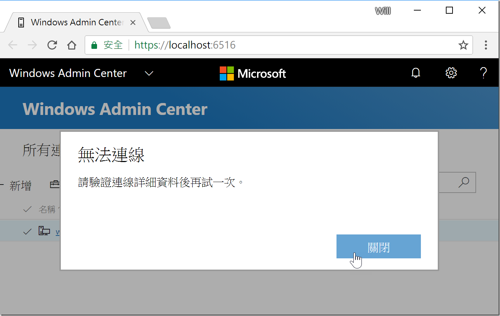
Task: Click the 無法連線 dialog heading
Action: tap(111, 155)
